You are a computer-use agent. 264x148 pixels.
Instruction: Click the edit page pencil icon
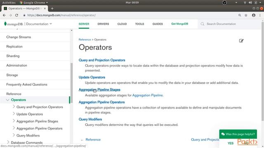tap(241, 41)
